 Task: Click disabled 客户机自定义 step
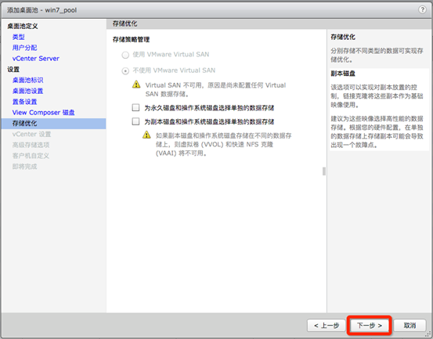tap(31, 156)
